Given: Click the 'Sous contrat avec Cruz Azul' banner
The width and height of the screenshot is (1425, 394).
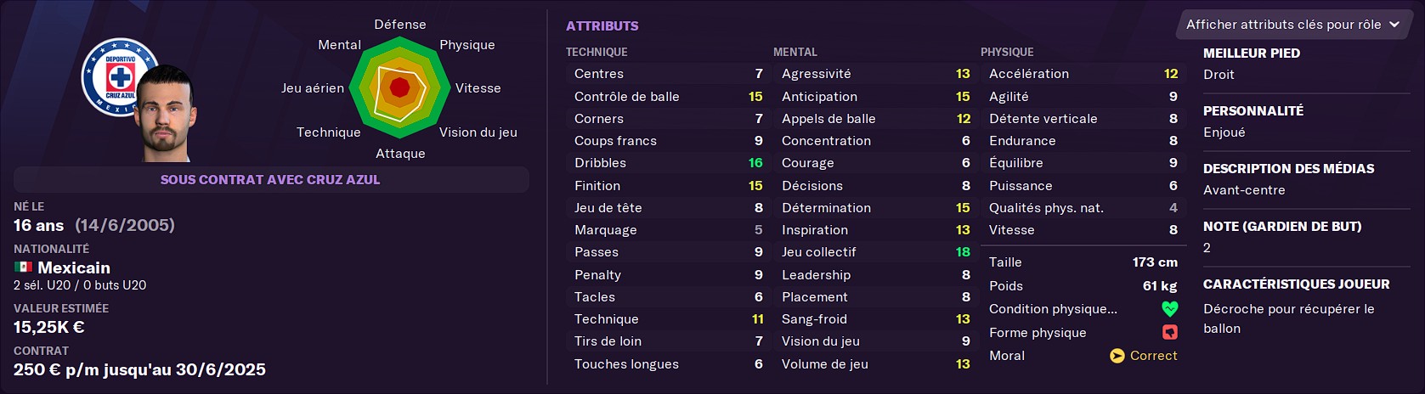Looking at the screenshot, I should [x=270, y=179].
